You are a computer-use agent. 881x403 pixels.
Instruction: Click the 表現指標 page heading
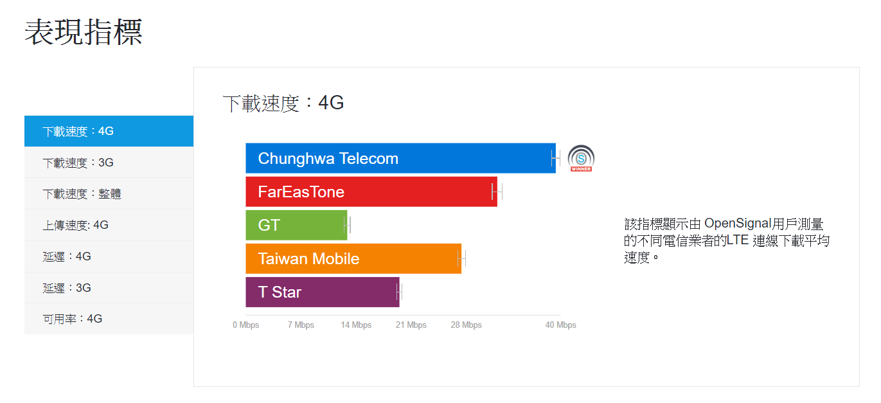point(84,31)
